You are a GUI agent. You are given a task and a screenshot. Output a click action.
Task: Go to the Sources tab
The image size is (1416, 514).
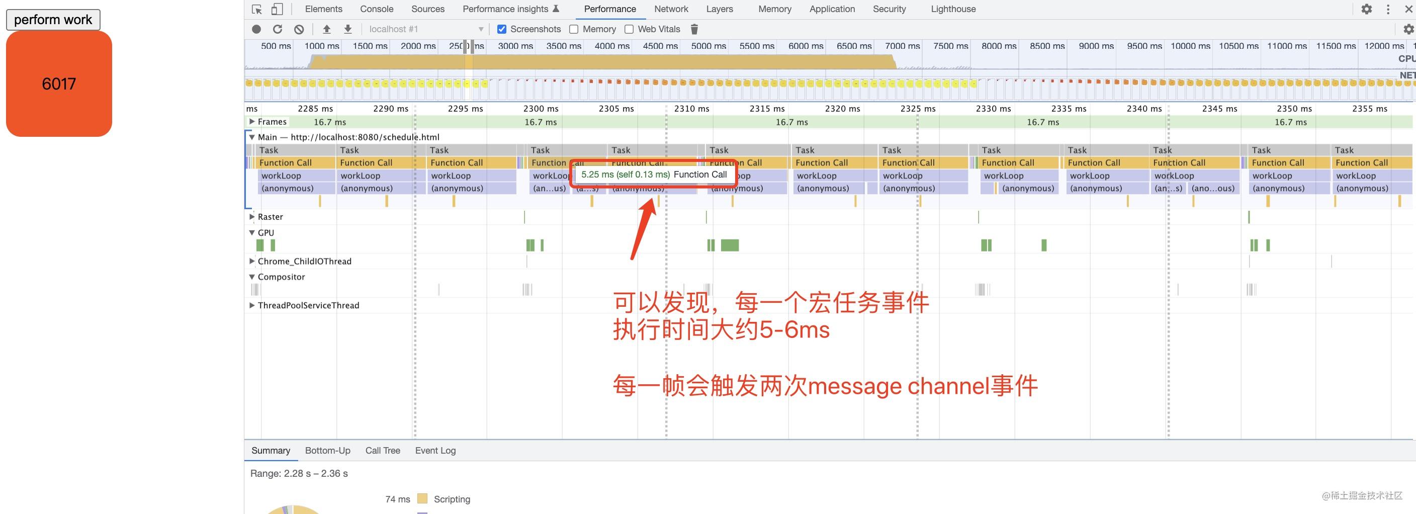[427, 10]
